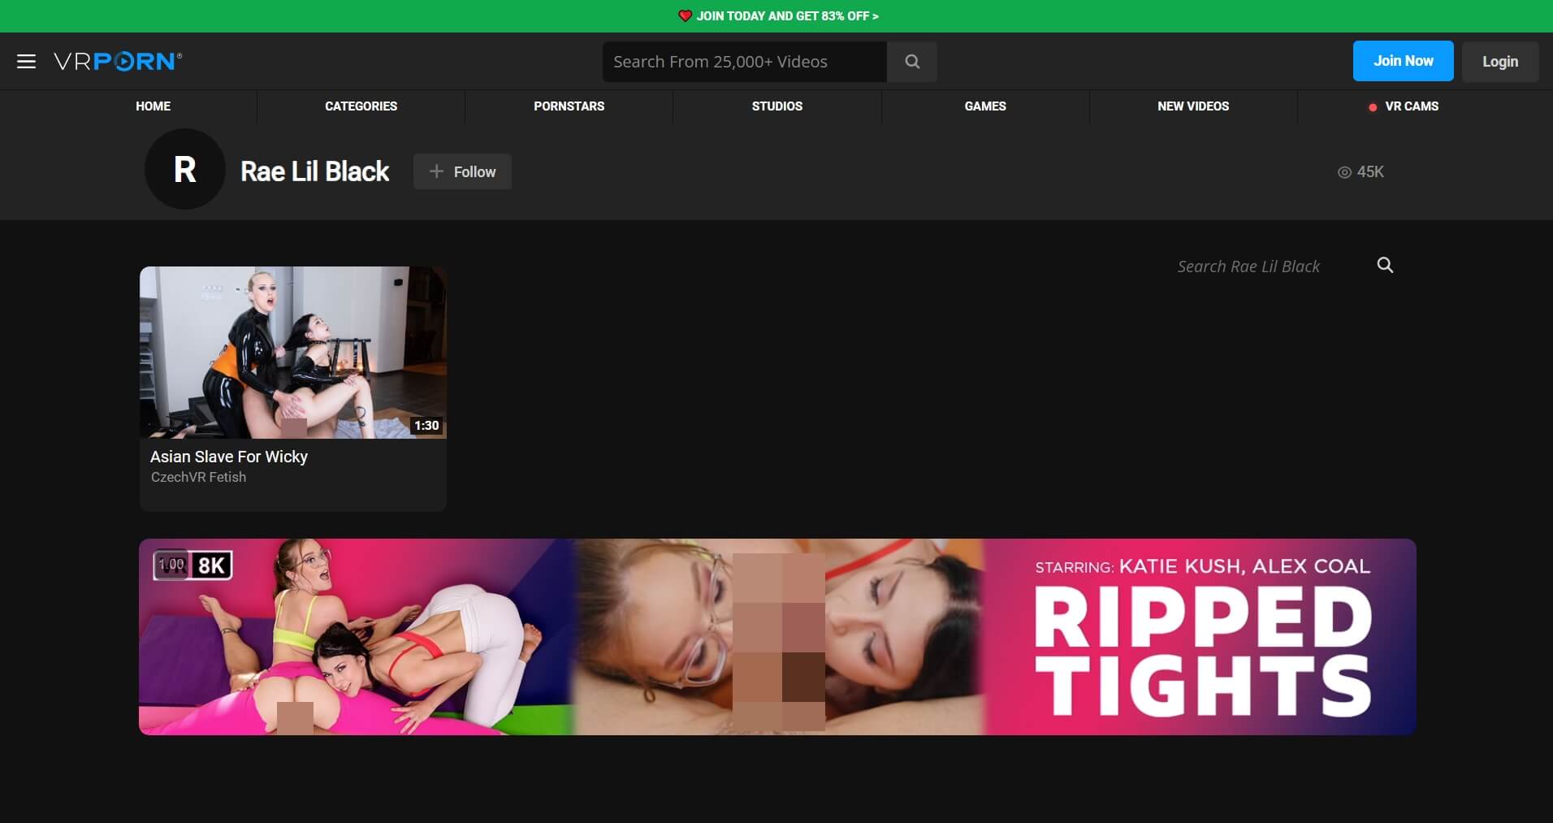Open the video title link under thumbnail
Screen dimensions: 1553x823
click(229, 457)
